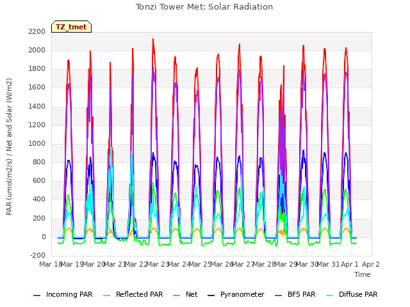Screen dimensions: 410x307
Task: Click the 2000 y-axis tick label
Action: point(37,50)
